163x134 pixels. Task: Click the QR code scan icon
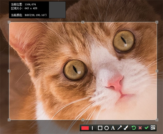[153, 128]
